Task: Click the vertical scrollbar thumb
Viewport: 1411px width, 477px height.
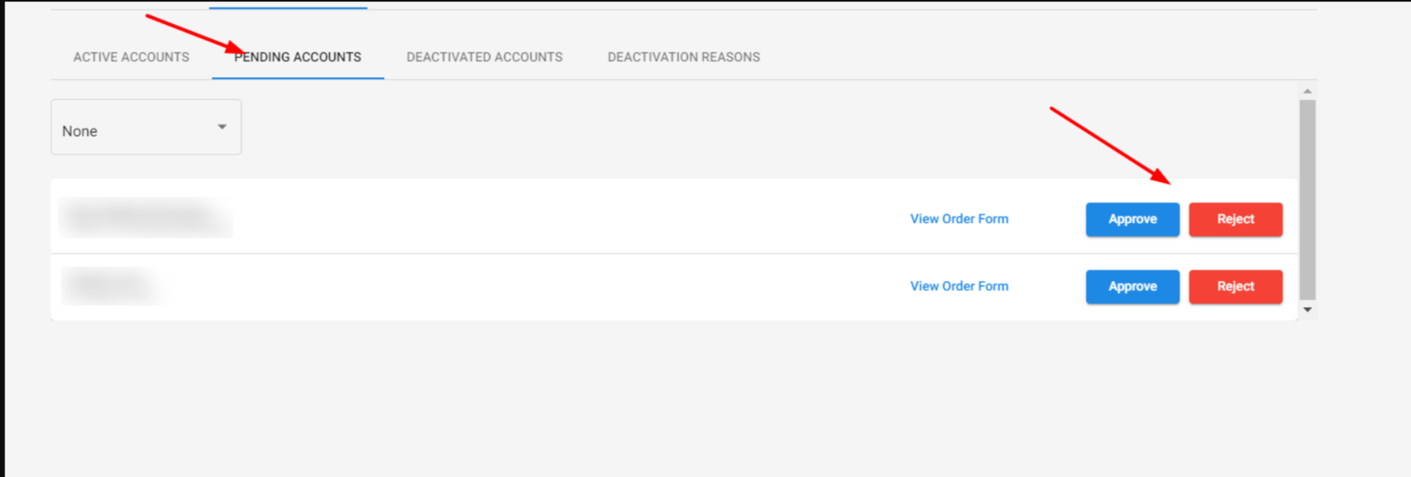Action: click(x=1308, y=200)
